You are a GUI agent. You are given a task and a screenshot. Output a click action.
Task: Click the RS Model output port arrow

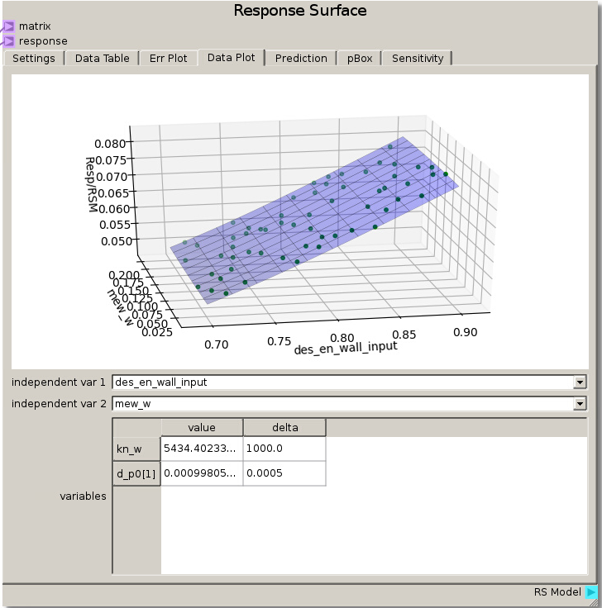[x=591, y=592]
